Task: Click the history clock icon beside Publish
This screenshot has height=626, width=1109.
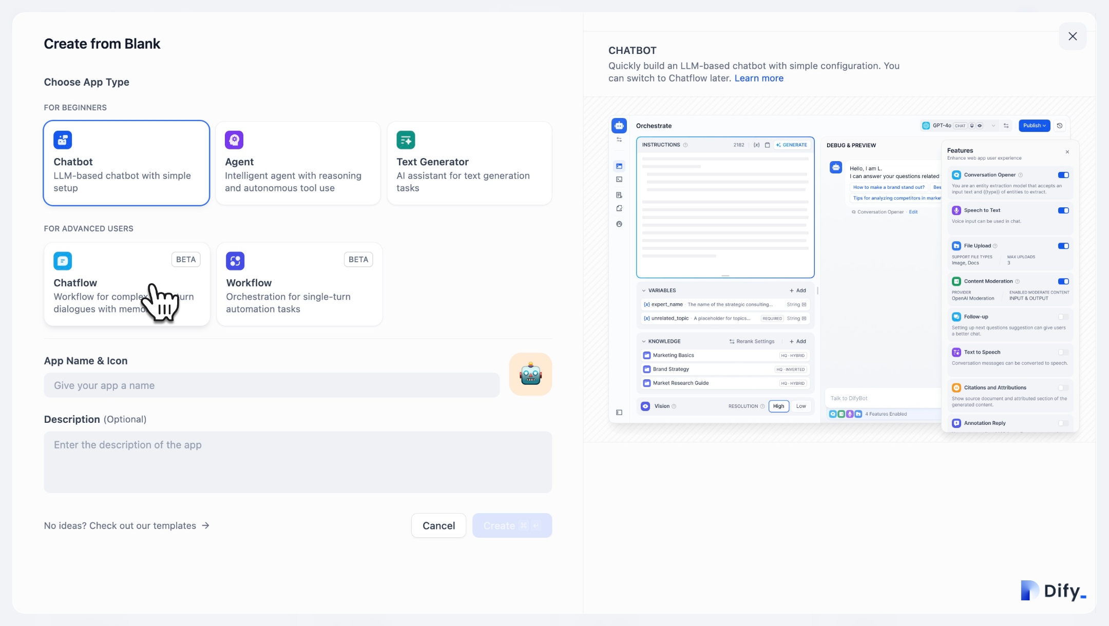Action: [1060, 126]
